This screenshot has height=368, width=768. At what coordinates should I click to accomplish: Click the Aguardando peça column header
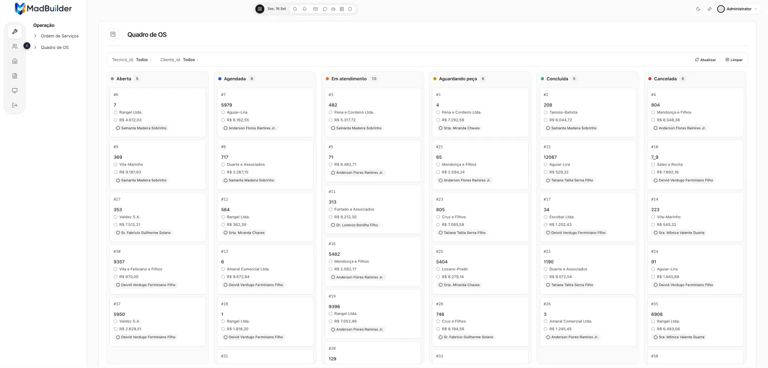(458, 79)
